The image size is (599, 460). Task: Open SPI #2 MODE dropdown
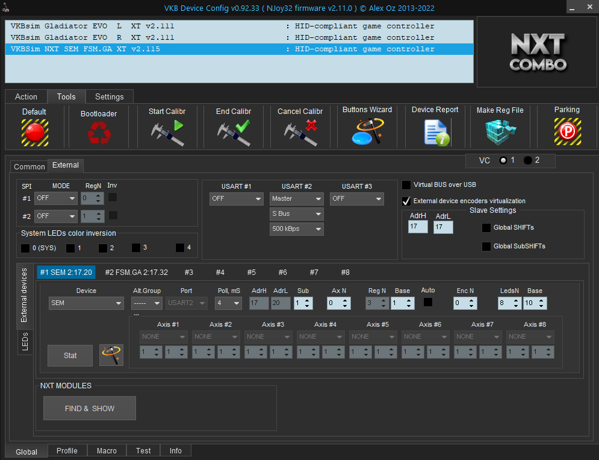(x=56, y=216)
